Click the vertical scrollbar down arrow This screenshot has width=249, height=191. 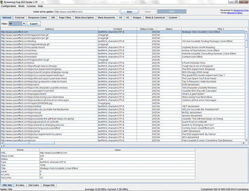pyautogui.click(x=247, y=140)
